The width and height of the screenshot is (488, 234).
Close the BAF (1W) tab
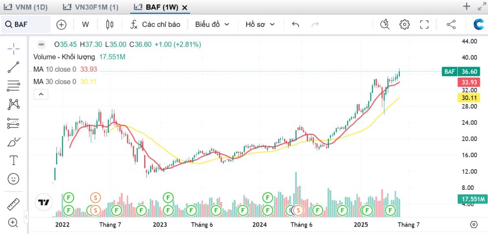click(185, 7)
